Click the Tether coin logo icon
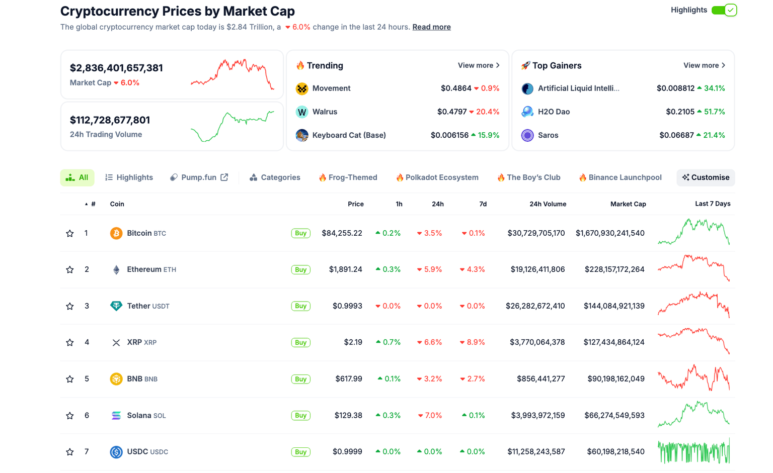This screenshot has height=473, width=773. point(116,306)
